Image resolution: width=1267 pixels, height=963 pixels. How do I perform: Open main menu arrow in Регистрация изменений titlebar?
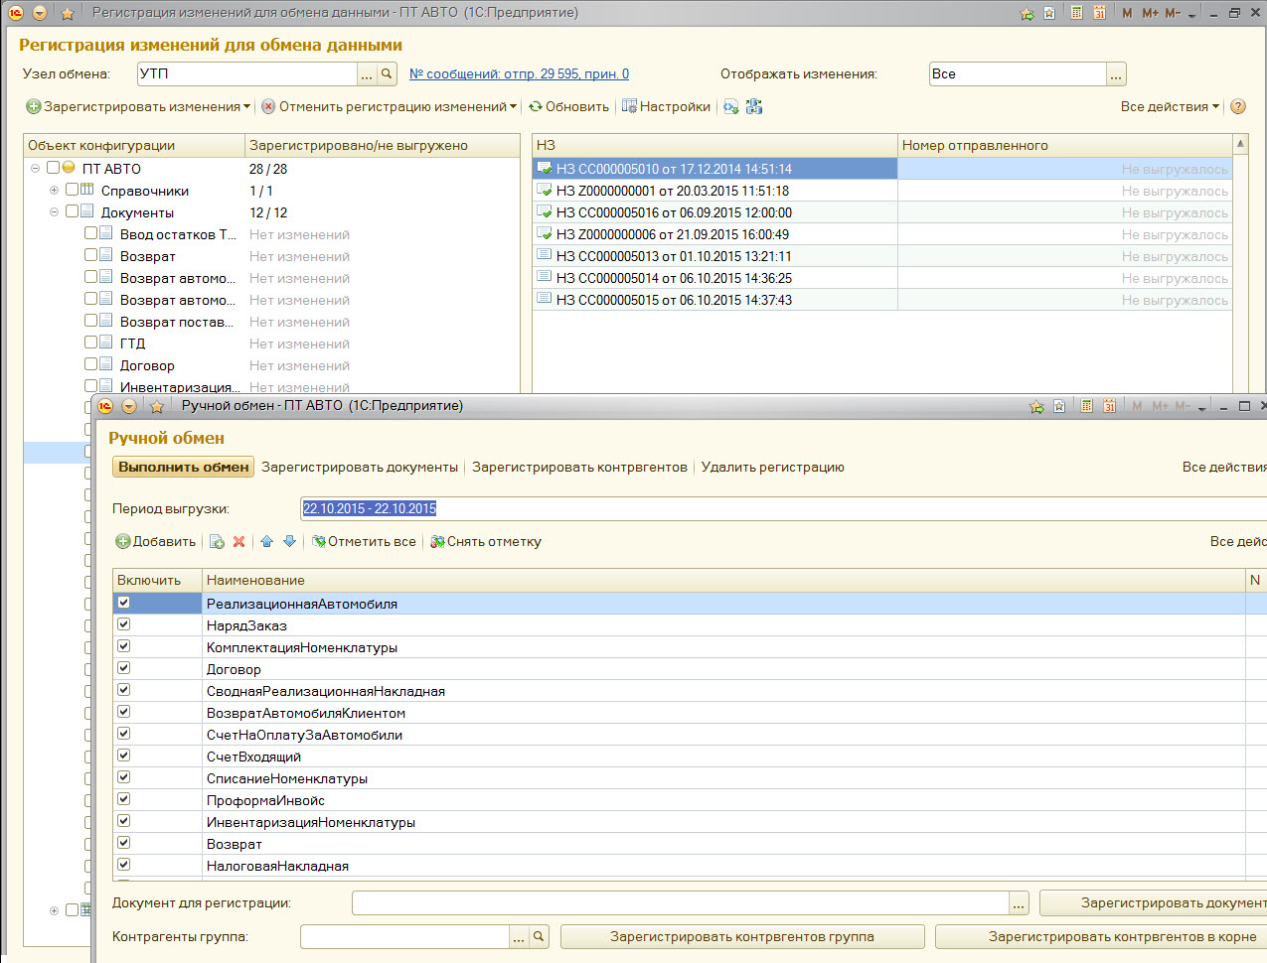40,13
